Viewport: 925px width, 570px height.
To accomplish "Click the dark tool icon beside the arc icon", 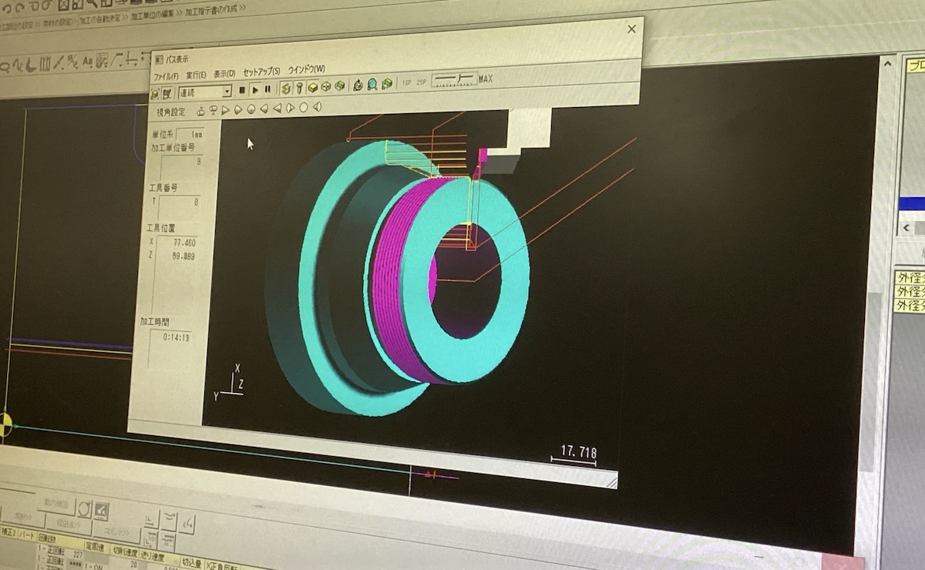I will click(102, 511).
